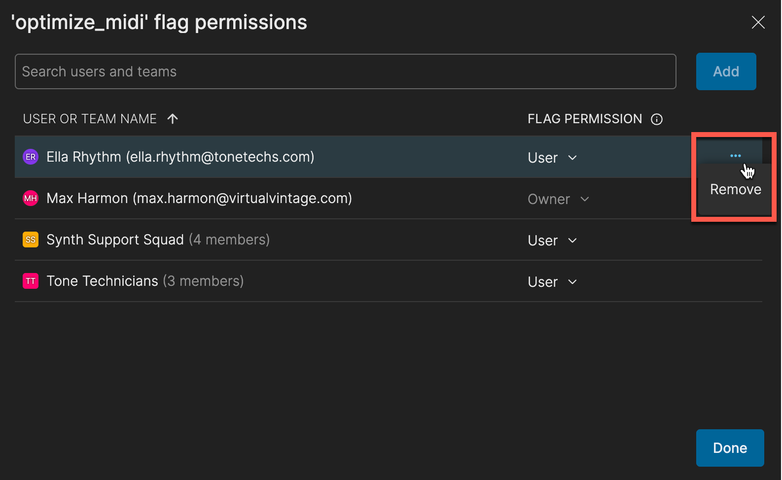782x480 pixels.
Task: Click the Search users and teams field
Action: (x=345, y=71)
